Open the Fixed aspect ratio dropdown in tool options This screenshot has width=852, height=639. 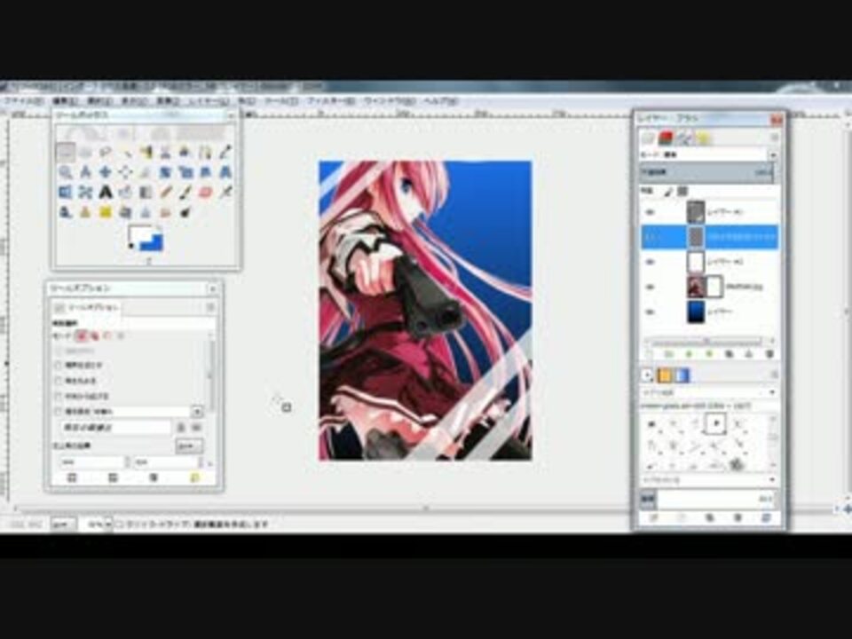[197, 411]
